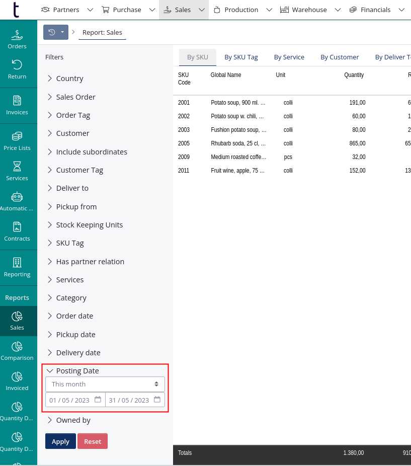Click the Apply button
Image resolution: width=411 pixels, height=466 pixels.
(60, 441)
